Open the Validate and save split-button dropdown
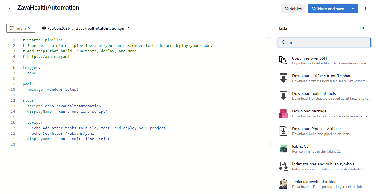 tap(353, 8)
